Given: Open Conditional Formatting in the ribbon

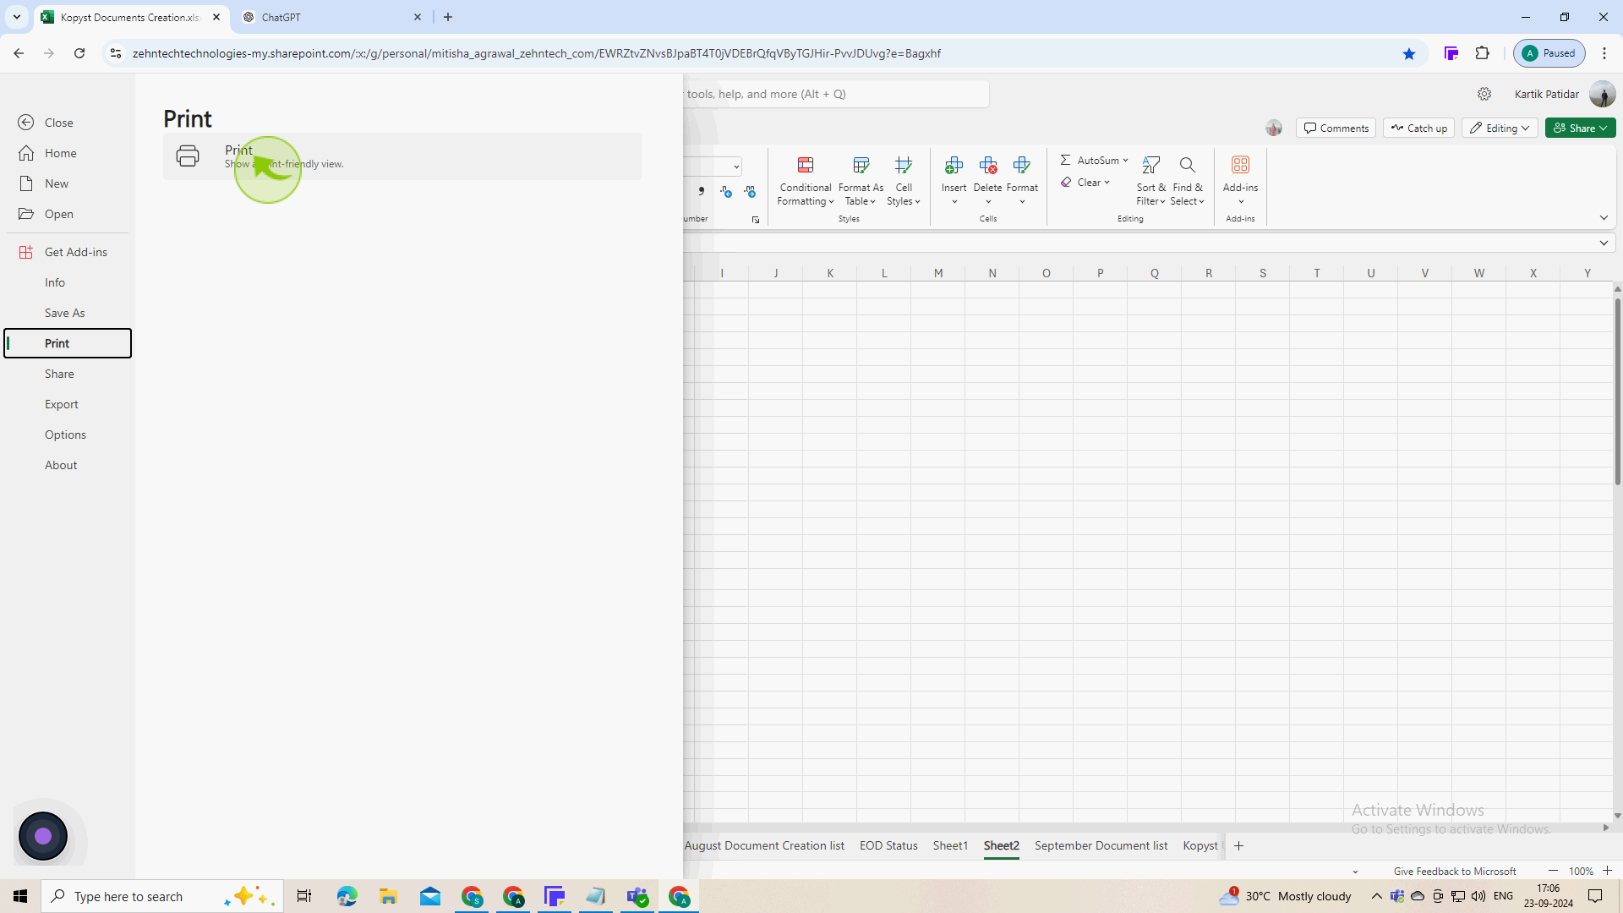Looking at the screenshot, I should (x=806, y=181).
